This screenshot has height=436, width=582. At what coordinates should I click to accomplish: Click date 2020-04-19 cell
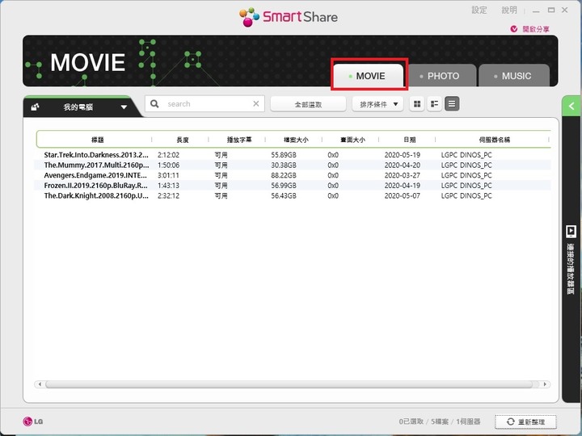pyautogui.click(x=402, y=186)
